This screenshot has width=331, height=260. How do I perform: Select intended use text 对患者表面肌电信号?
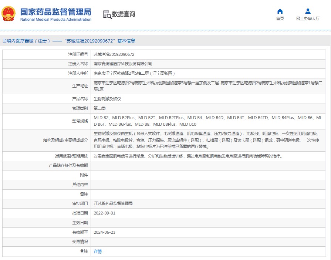(188, 156)
